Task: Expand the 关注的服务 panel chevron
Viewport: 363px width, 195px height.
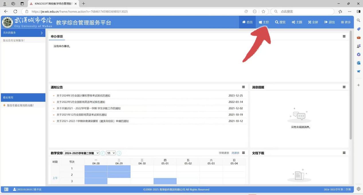Action: point(42,33)
